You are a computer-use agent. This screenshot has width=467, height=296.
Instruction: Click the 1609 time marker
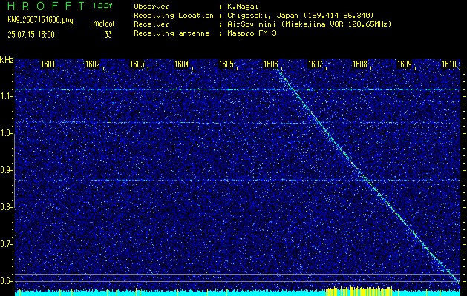pos(405,64)
